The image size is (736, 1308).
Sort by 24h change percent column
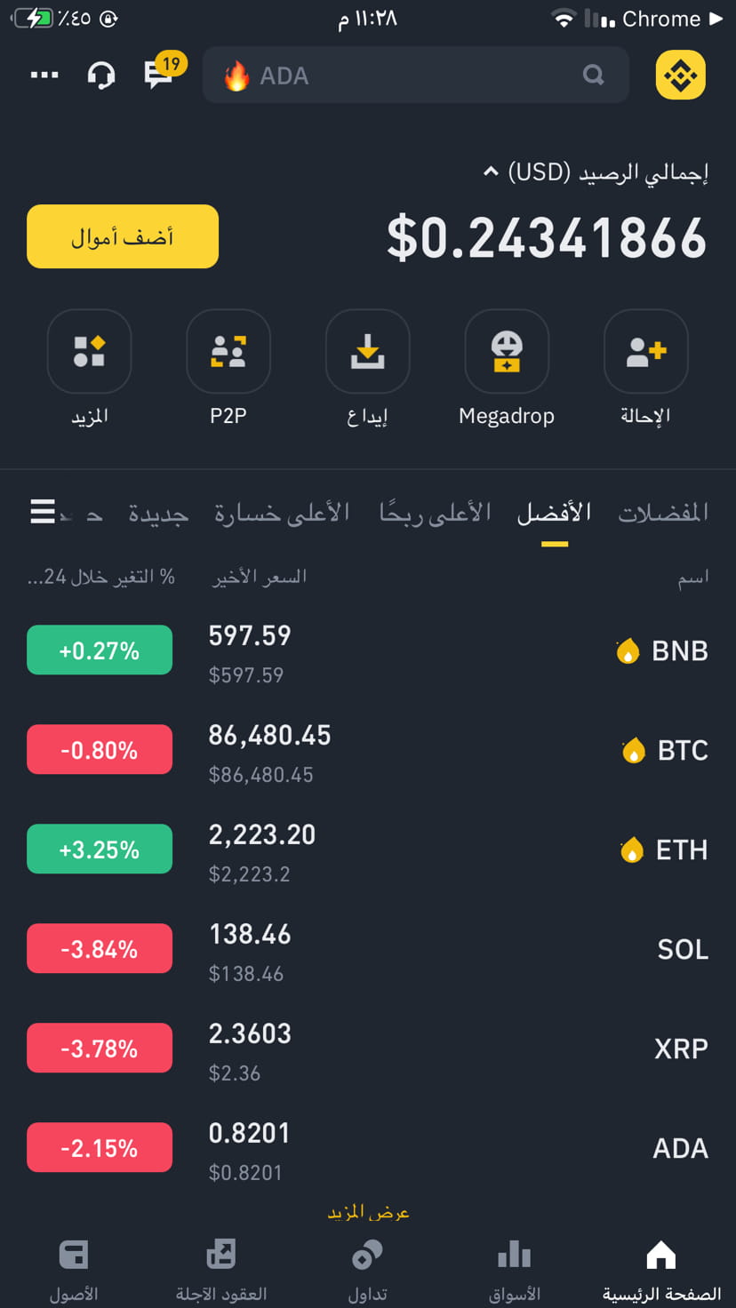(101, 577)
